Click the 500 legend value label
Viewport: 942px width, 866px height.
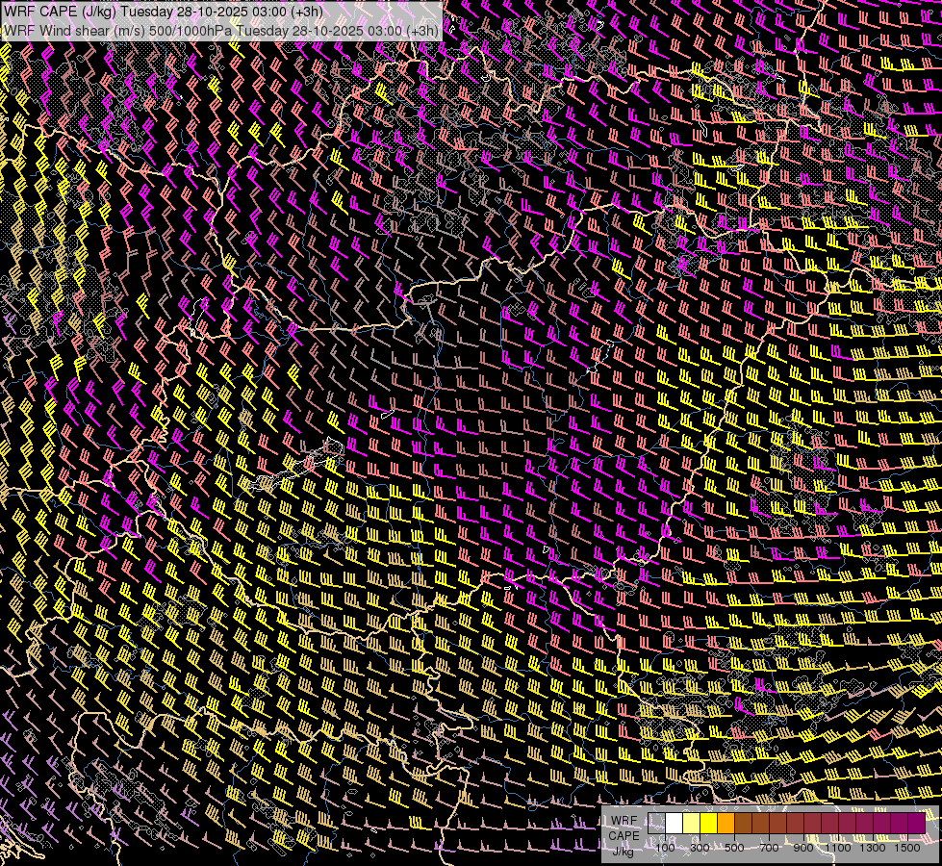(734, 848)
